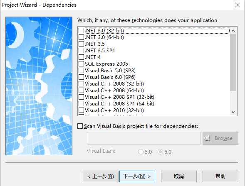Check the Visual Basic 6.0 (SP6) checkbox
The width and height of the screenshot is (245, 186).
[81, 77]
